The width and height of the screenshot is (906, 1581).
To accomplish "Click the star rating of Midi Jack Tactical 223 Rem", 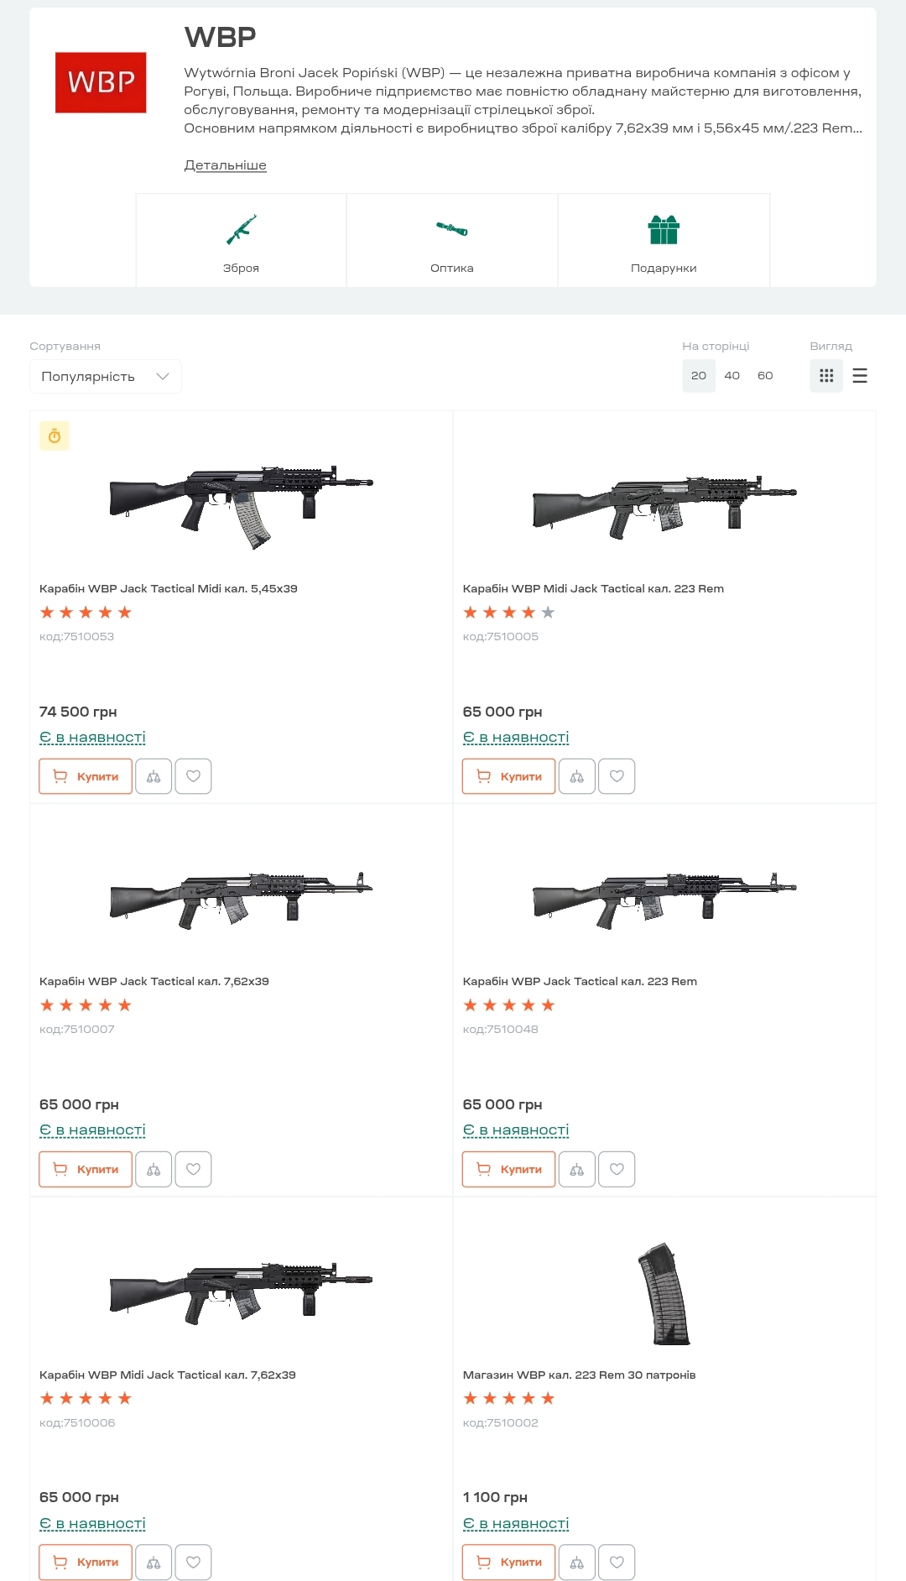I will pyautogui.click(x=508, y=613).
